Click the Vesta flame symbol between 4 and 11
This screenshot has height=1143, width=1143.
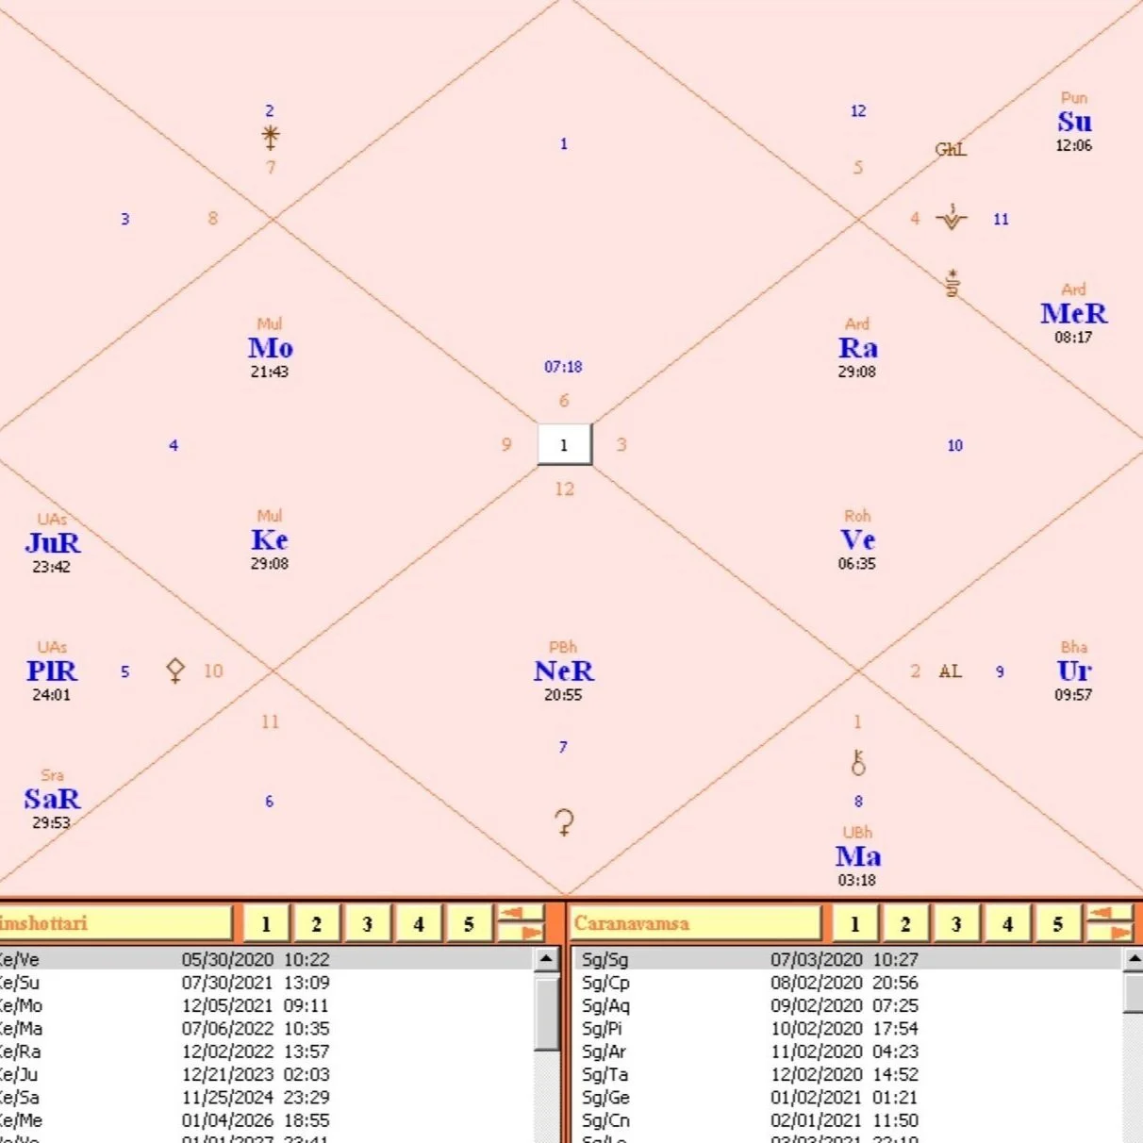[x=952, y=218]
